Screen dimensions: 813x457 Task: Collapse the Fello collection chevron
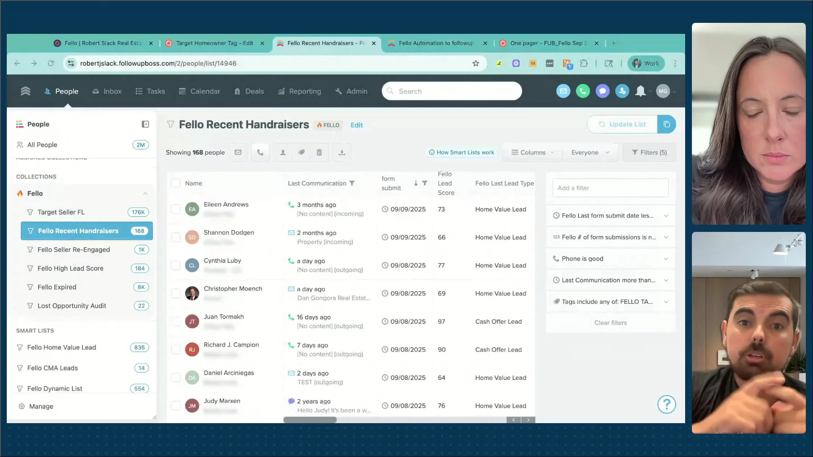pyautogui.click(x=145, y=193)
